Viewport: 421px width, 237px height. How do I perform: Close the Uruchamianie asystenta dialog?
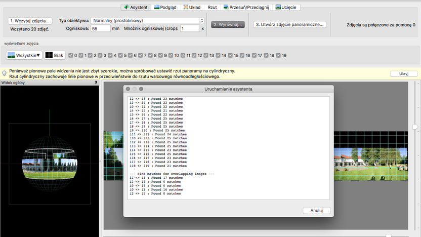pyautogui.click(x=128, y=89)
